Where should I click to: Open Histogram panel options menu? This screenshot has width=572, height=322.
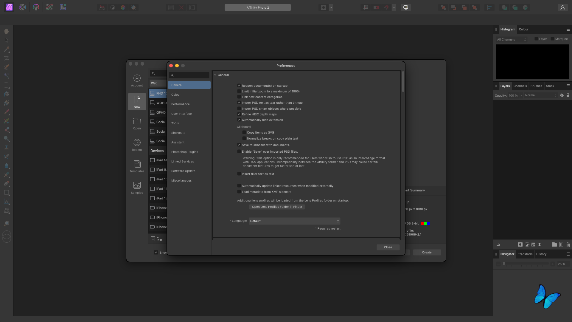coord(568,29)
